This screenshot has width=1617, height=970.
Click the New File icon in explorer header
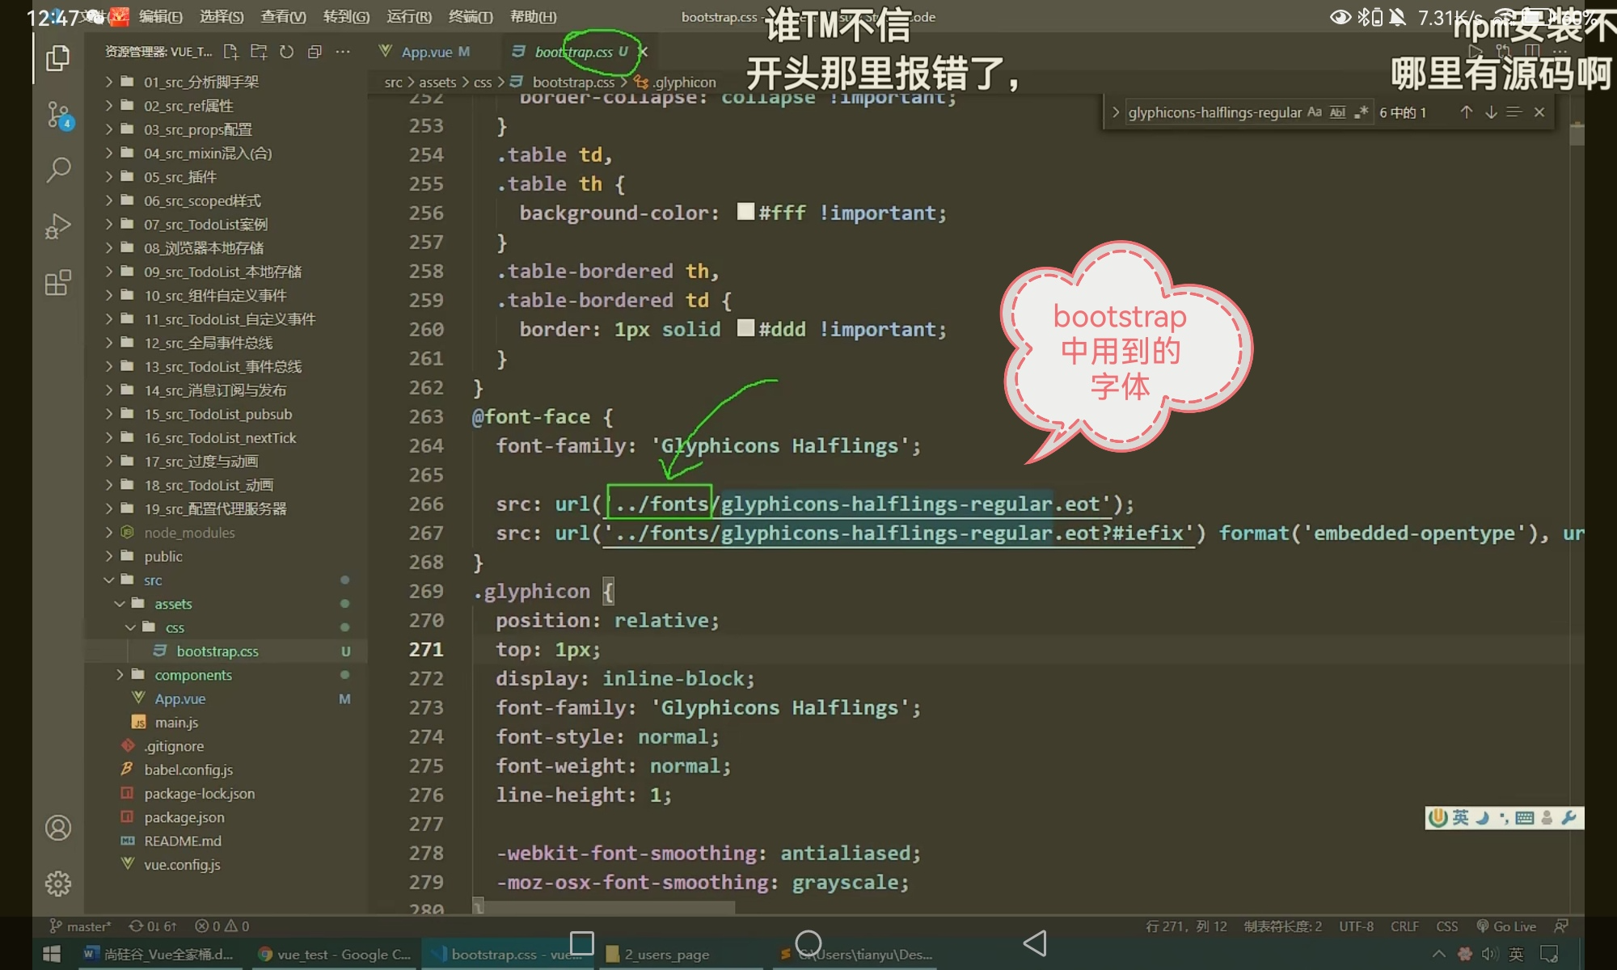point(231,52)
